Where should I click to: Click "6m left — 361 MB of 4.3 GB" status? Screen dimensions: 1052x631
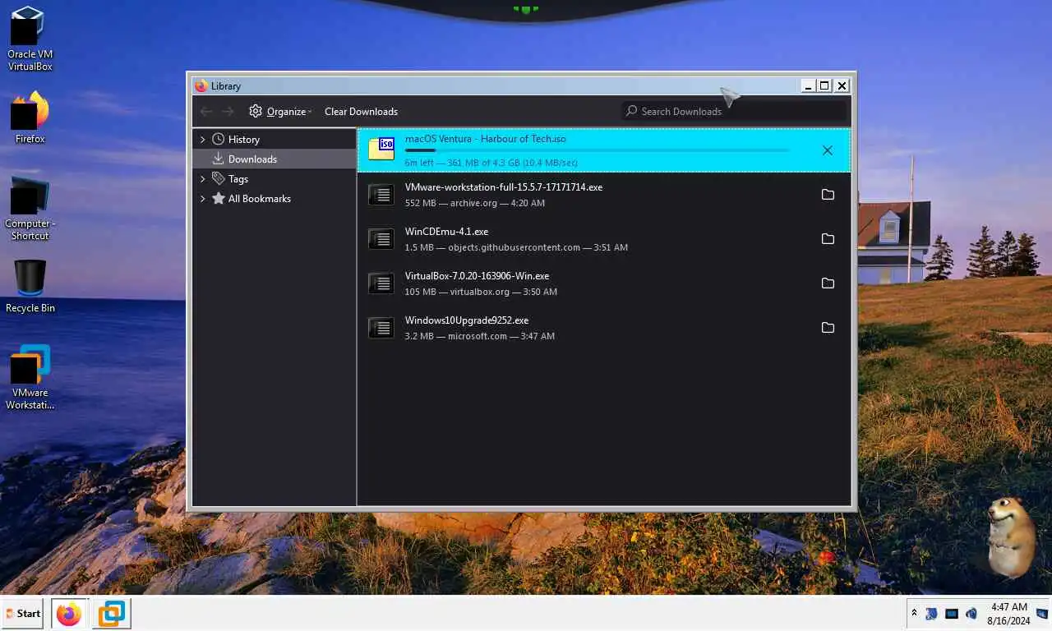tap(491, 163)
